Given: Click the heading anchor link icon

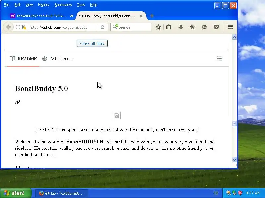Looking at the screenshot, I should pos(18,102).
